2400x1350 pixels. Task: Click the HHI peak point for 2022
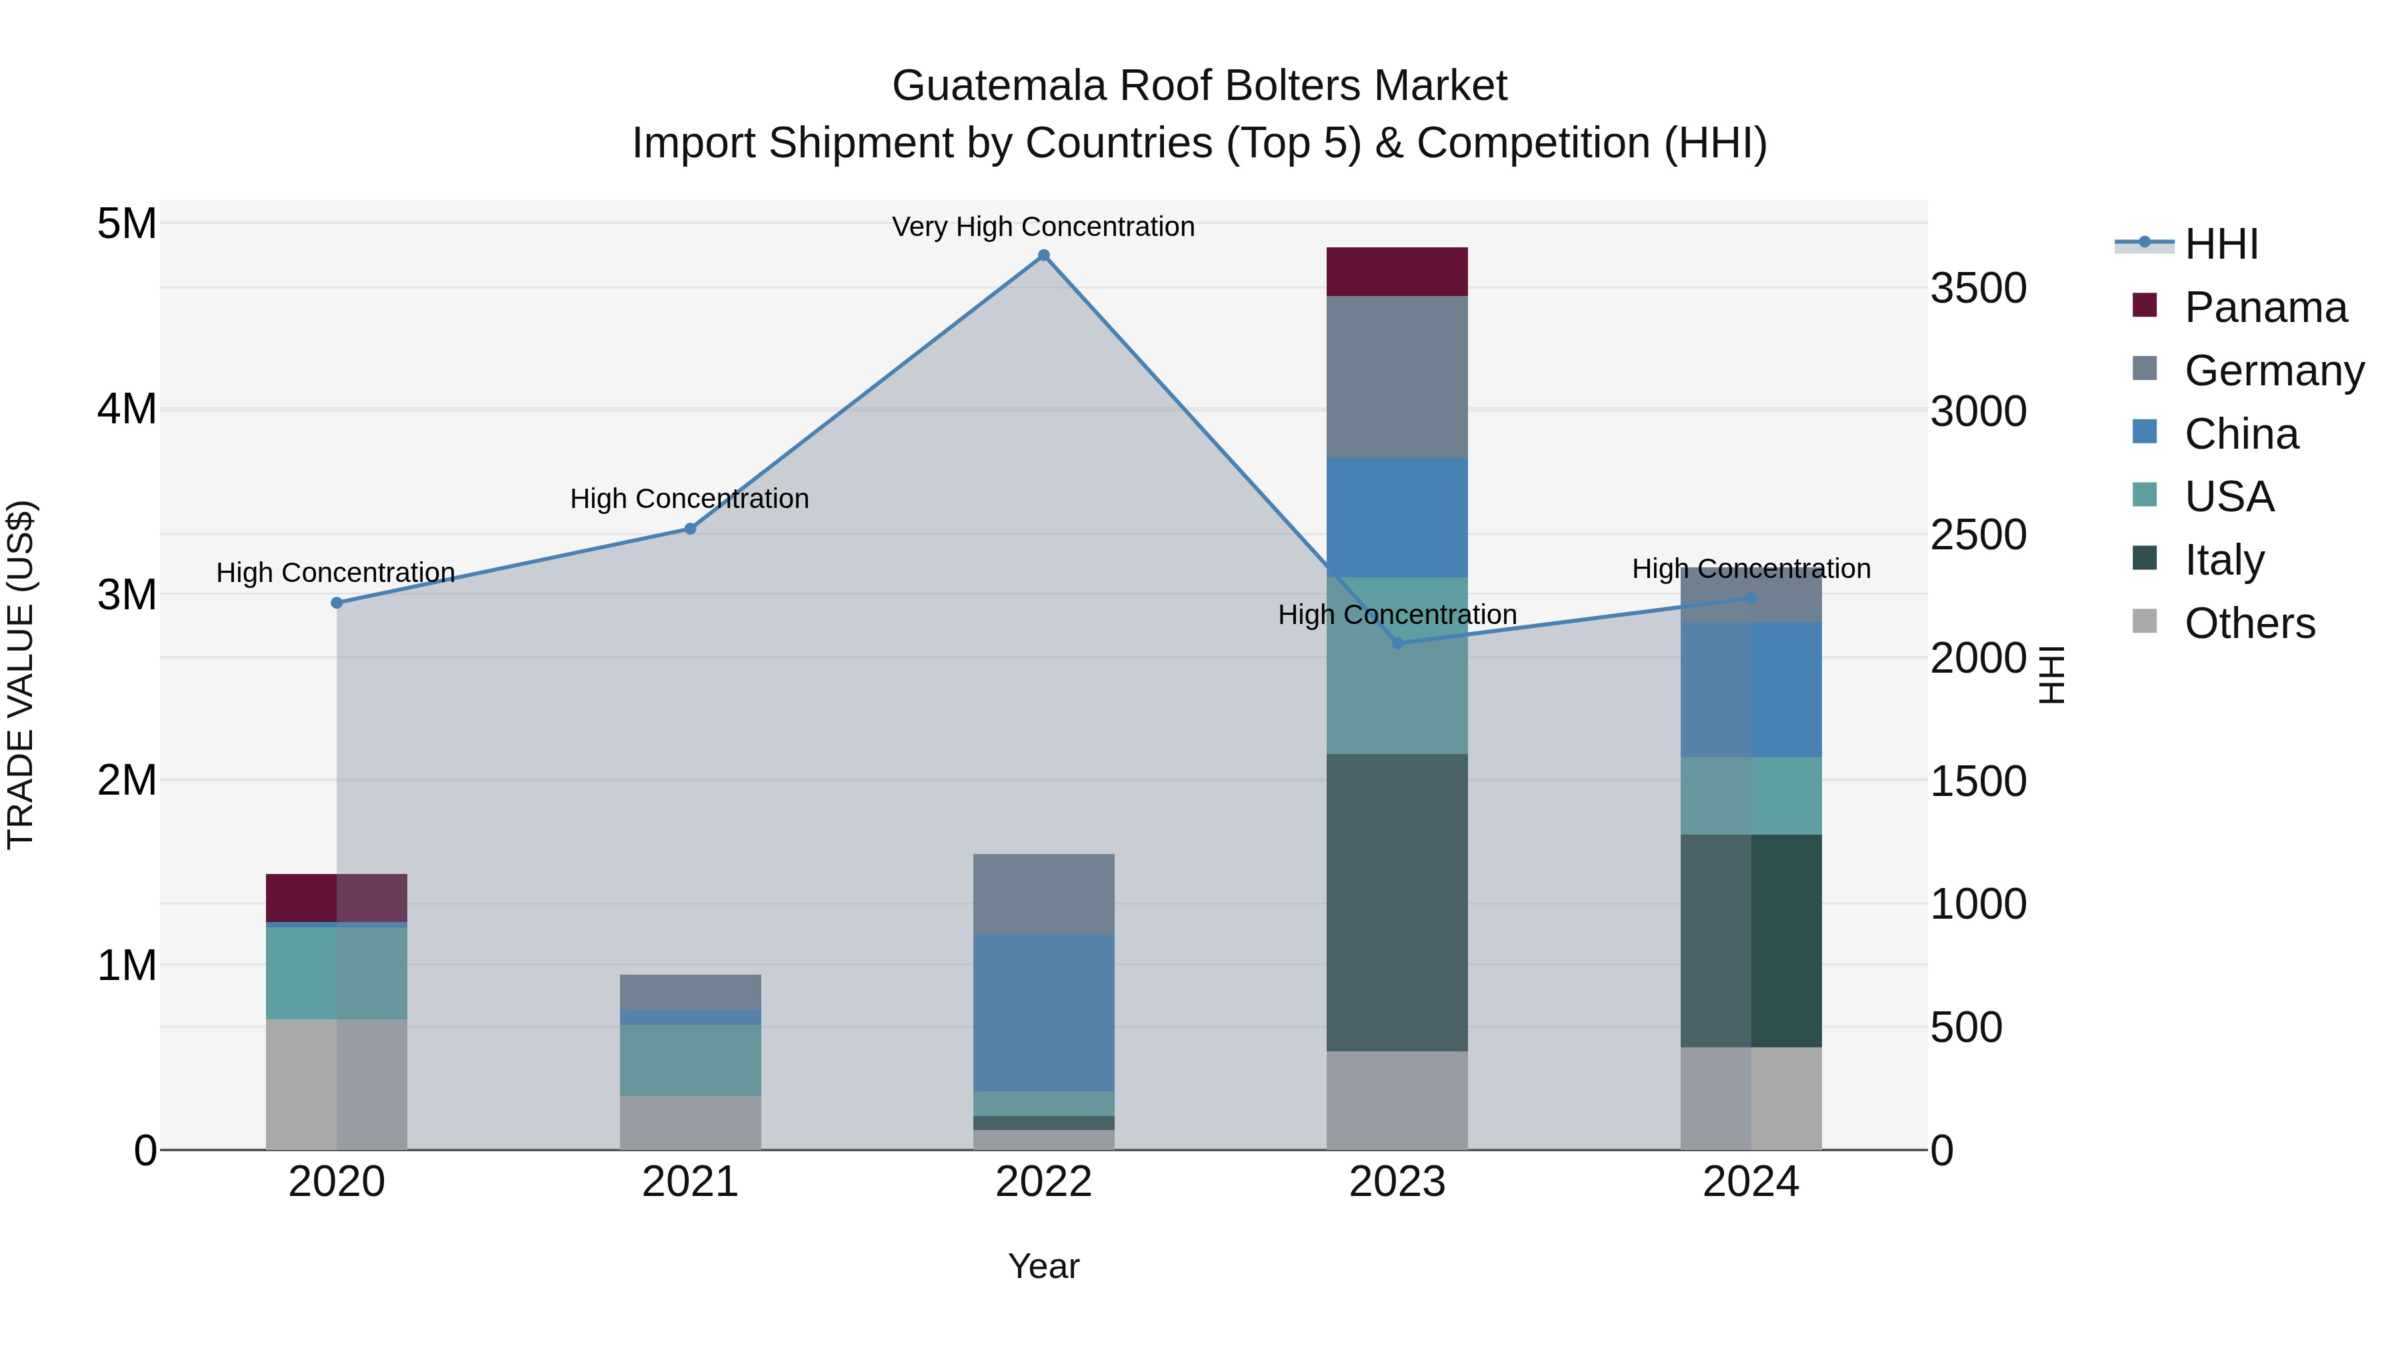pos(1043,255)
